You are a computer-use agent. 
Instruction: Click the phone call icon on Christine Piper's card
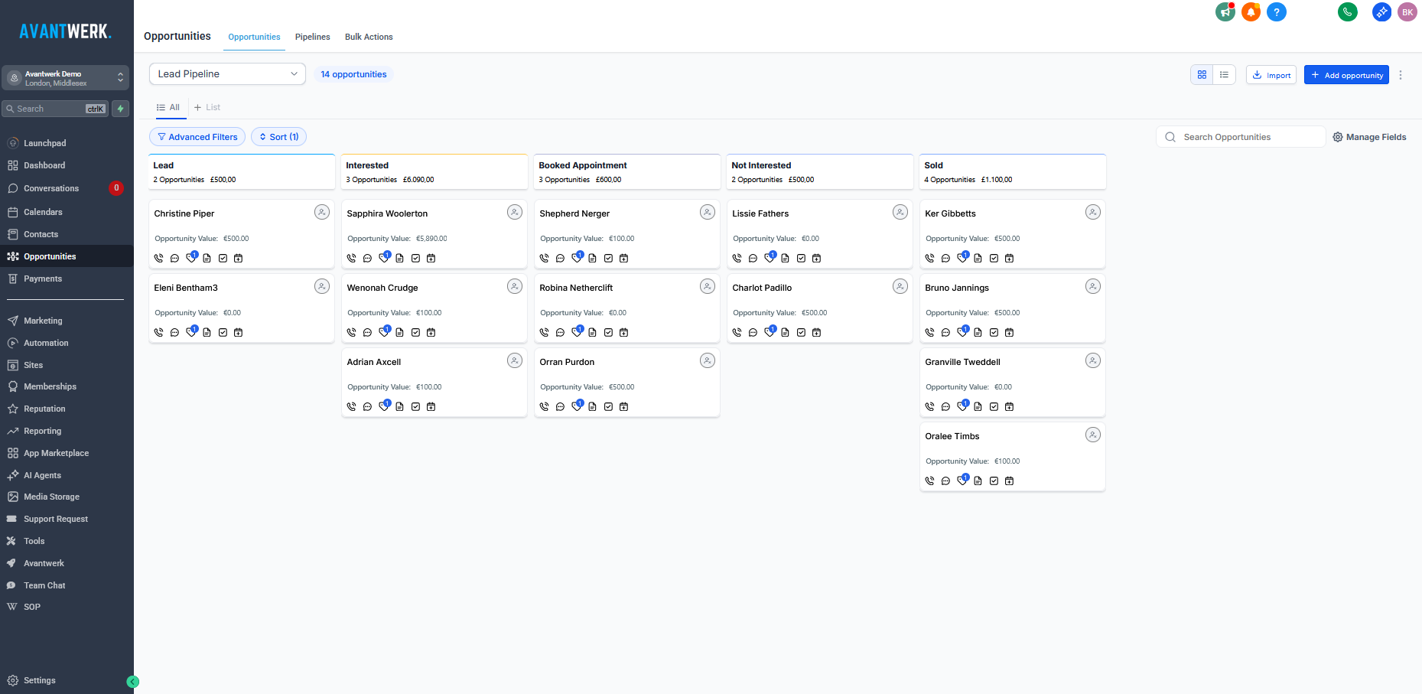(x=158, y=258)
